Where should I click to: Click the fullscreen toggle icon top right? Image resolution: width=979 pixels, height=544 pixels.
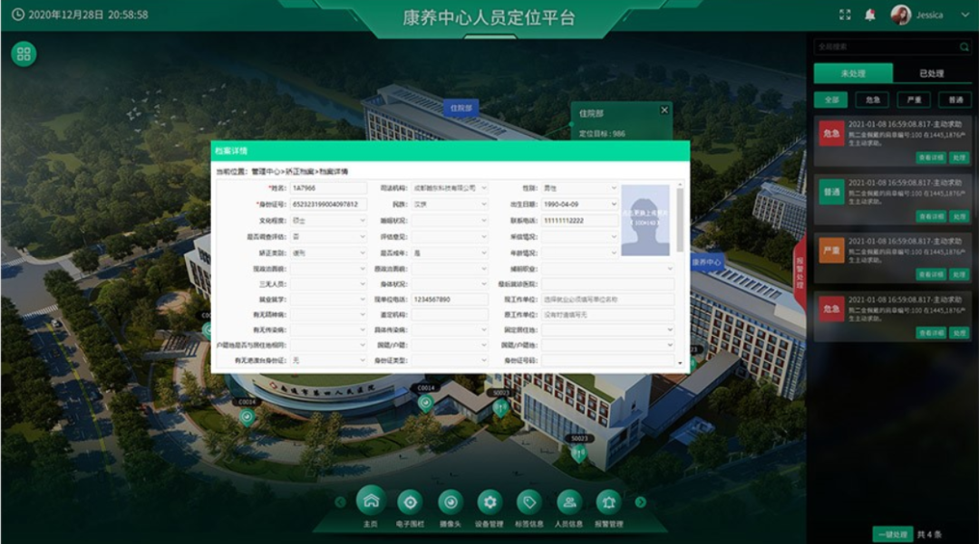845,14
